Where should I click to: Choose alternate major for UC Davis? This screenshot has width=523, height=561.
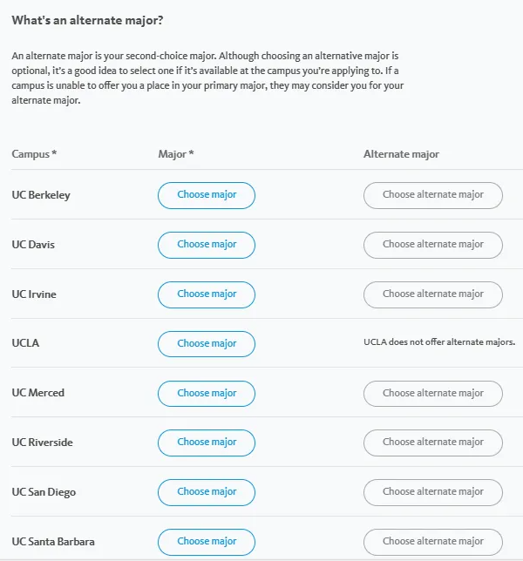pyautogui.click(x=432, y=245)
